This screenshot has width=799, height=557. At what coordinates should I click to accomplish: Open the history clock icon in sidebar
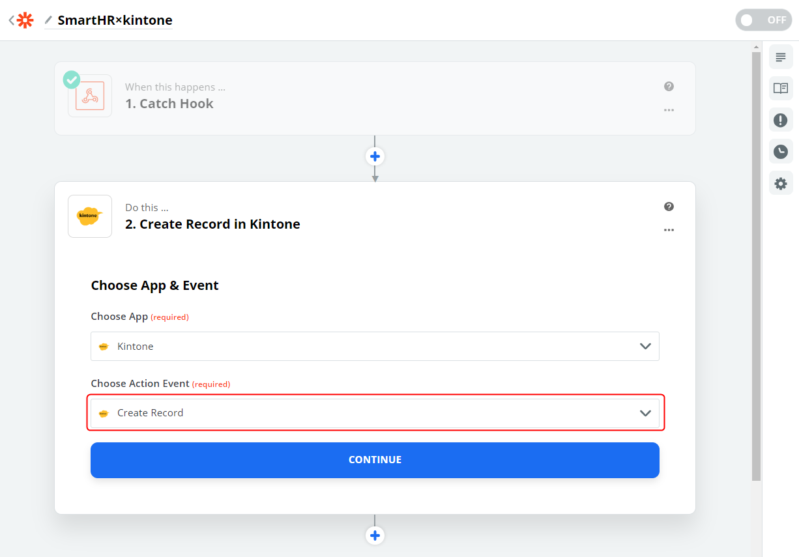[781, 152]
